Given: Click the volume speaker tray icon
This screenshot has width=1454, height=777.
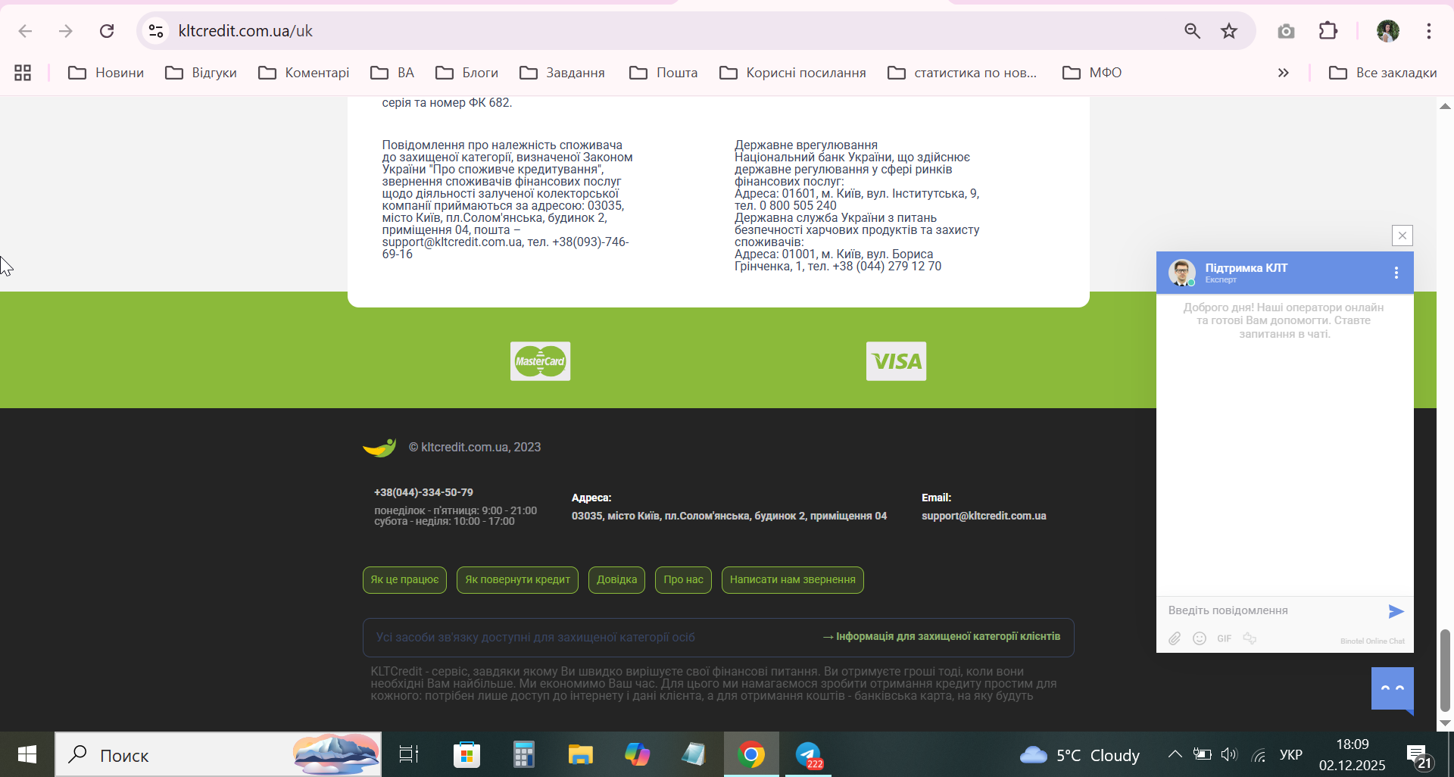Looking at the screenshot, I should point(1228,754).
